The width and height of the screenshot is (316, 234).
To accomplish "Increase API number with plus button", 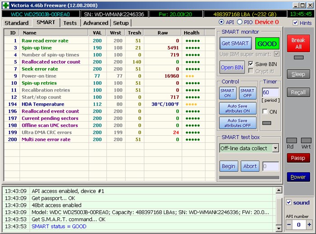I will tap(309, 225).
